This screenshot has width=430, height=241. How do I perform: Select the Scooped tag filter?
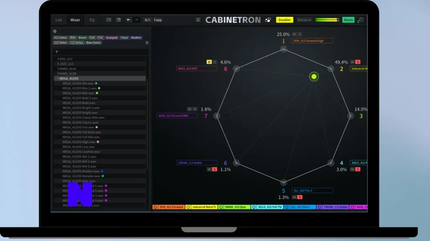coord(112,38)
